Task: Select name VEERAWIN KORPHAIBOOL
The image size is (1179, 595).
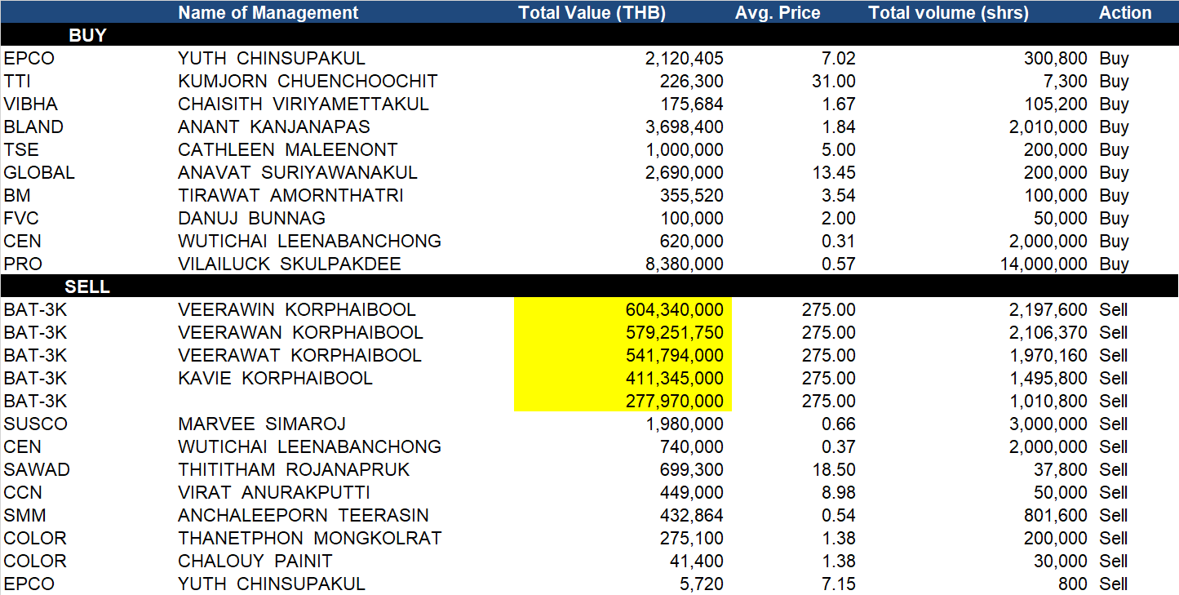Action: (x=297, y=309)
